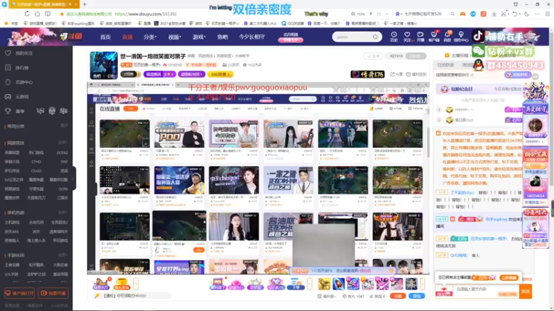The height and width of the screenshot is (311, 554).
Task: Click the orange 充值 button
Action: [x=397, y=296]
